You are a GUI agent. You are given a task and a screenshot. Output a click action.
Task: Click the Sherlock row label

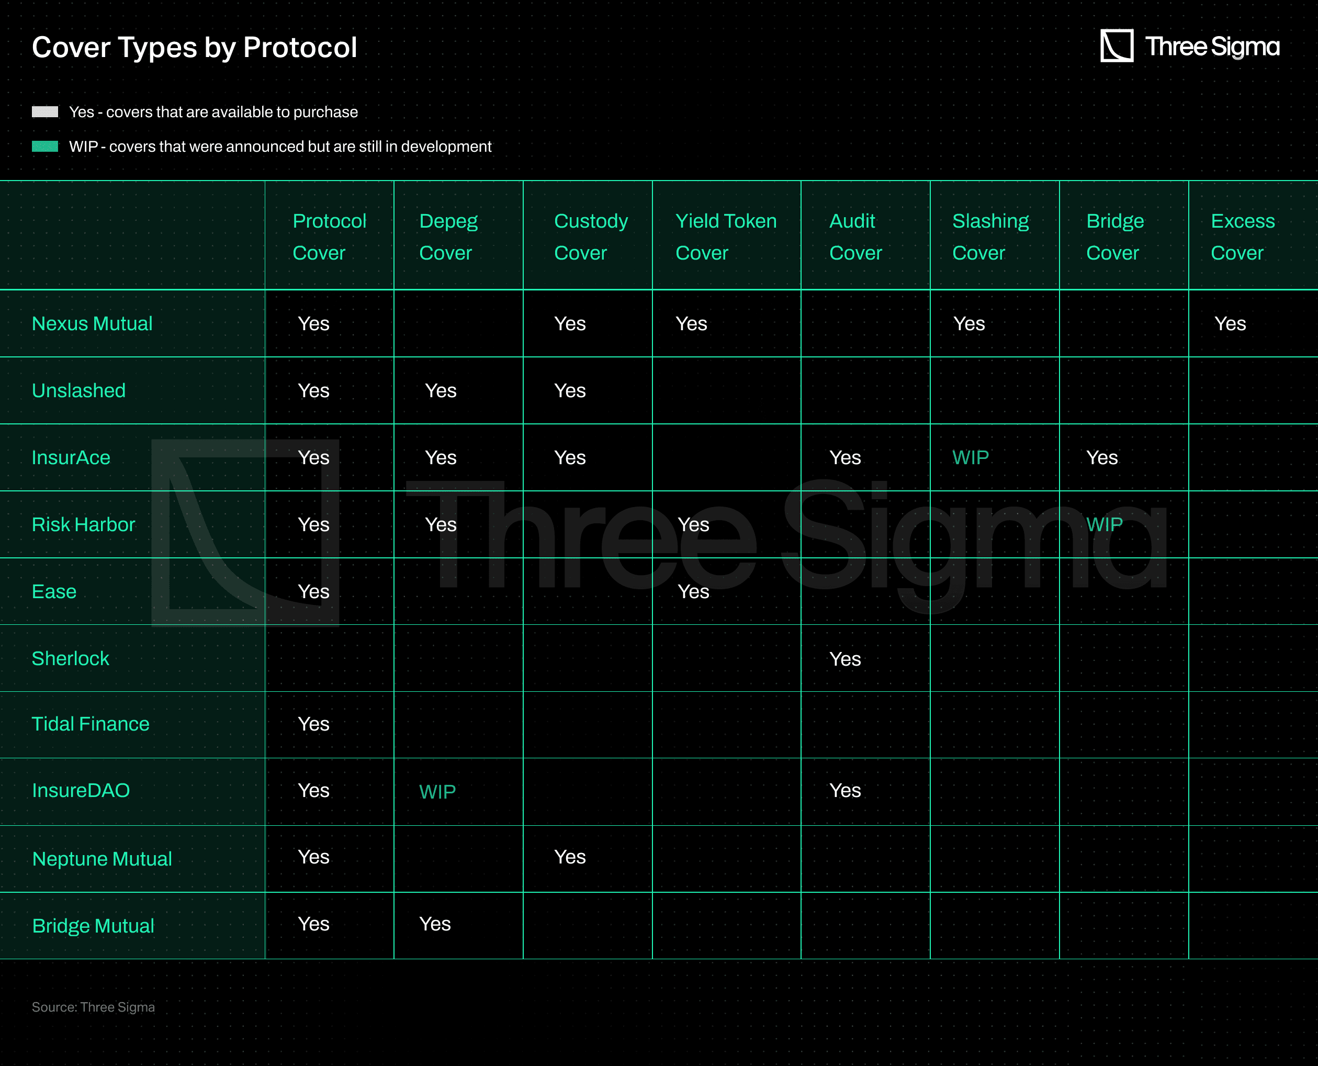click(70, 658)
